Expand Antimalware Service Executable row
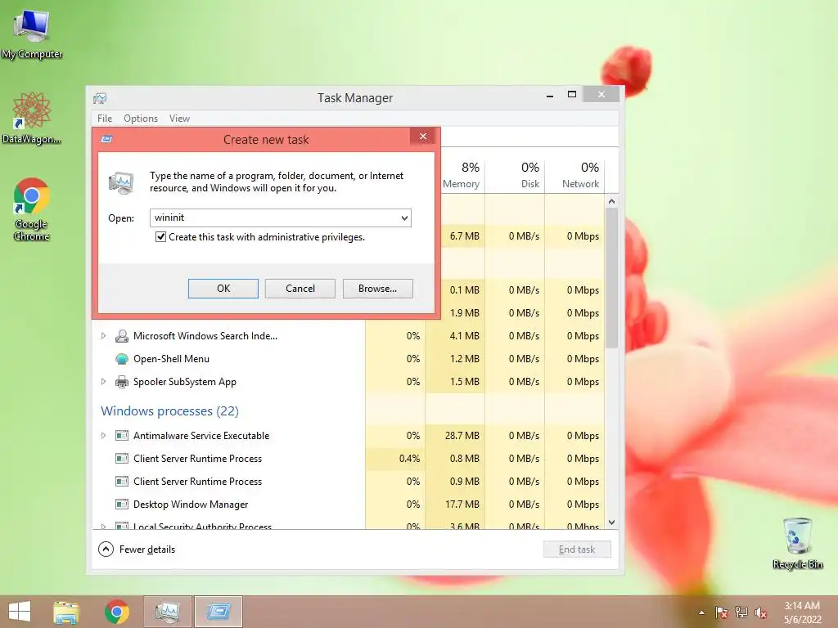838x628 pixels. pyautogui.click(x=104, y=436)
